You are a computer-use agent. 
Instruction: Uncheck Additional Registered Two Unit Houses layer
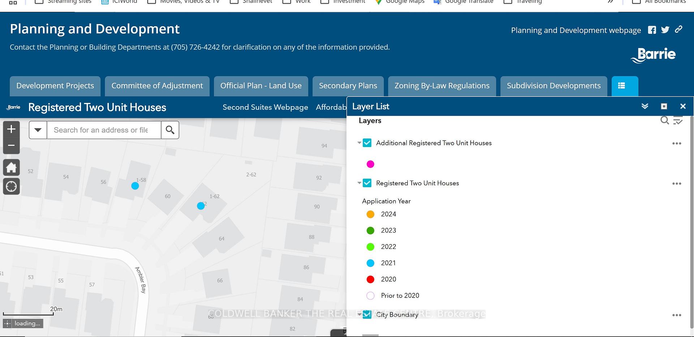pos(367,143)
